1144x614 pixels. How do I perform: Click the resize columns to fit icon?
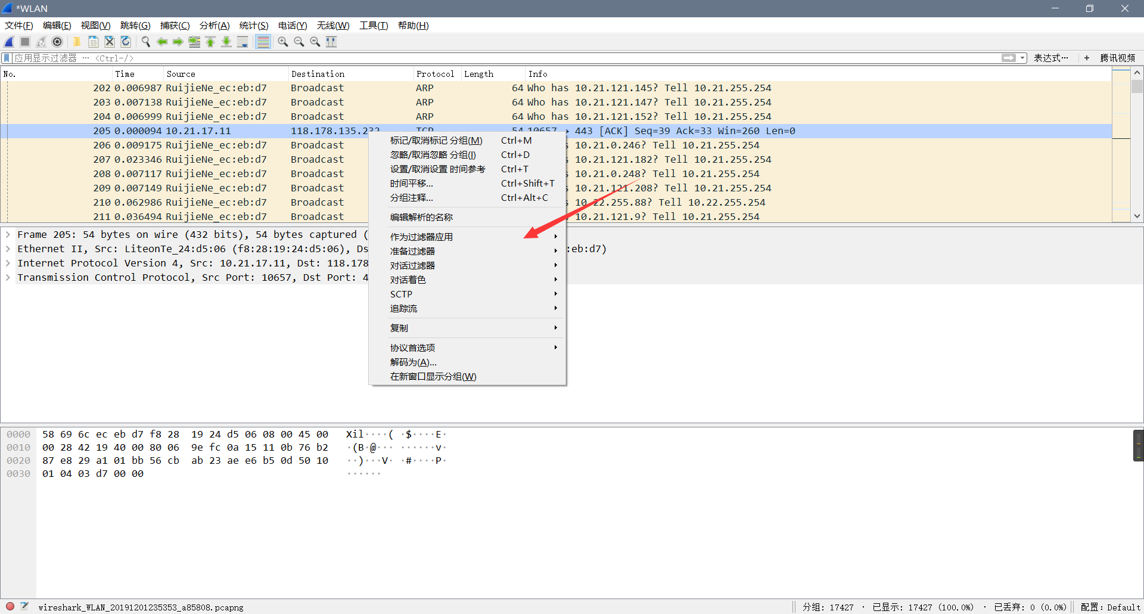[x=331, y=42]
